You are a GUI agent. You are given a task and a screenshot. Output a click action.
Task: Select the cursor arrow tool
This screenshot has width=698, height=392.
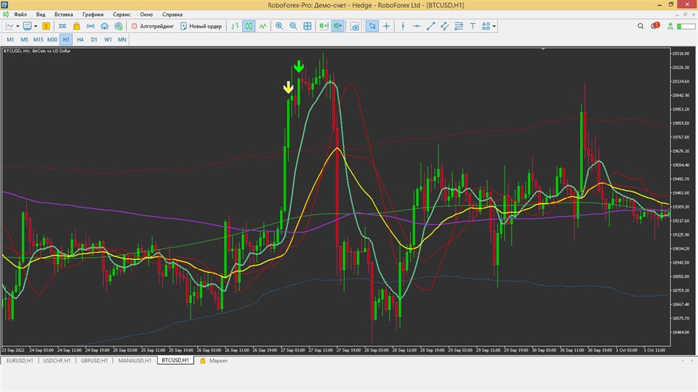(372, 26)
